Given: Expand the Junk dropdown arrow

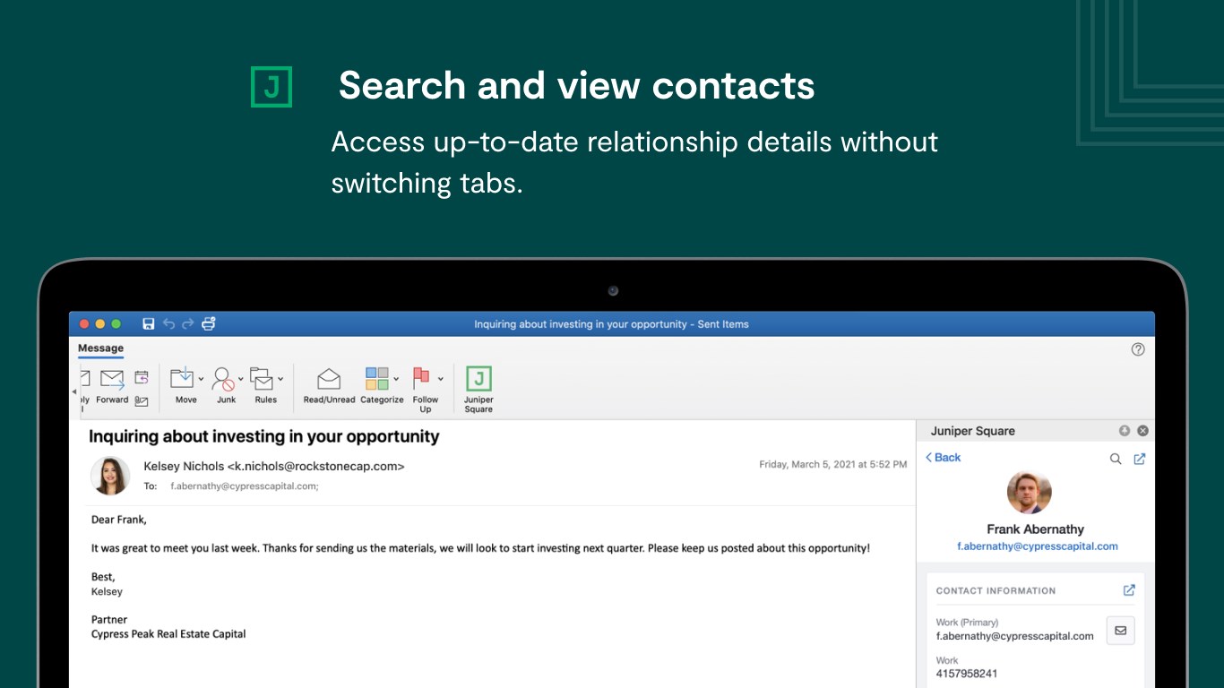Looking at the screenshot, I should (241, 379).
